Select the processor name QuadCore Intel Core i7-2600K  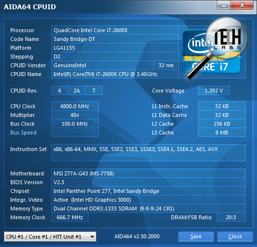click(115, 30)
